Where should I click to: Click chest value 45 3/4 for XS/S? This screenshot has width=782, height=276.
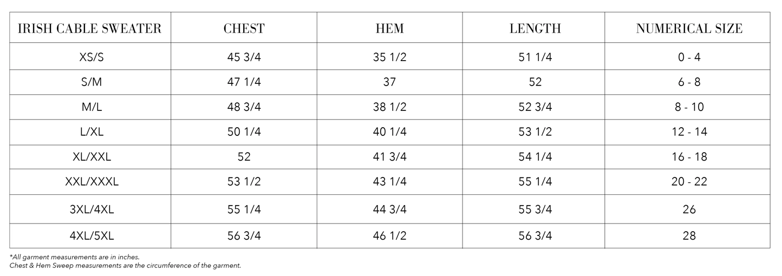pos(244,57)
